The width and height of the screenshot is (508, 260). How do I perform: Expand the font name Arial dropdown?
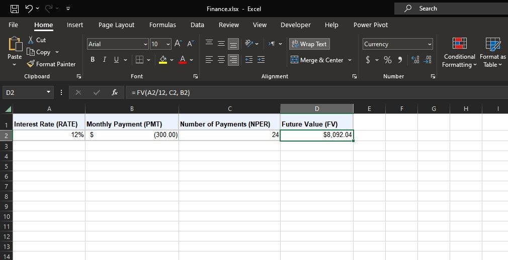[145, 44]
